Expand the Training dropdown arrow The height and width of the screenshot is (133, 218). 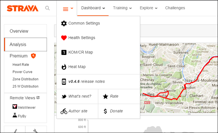point(130,8)
